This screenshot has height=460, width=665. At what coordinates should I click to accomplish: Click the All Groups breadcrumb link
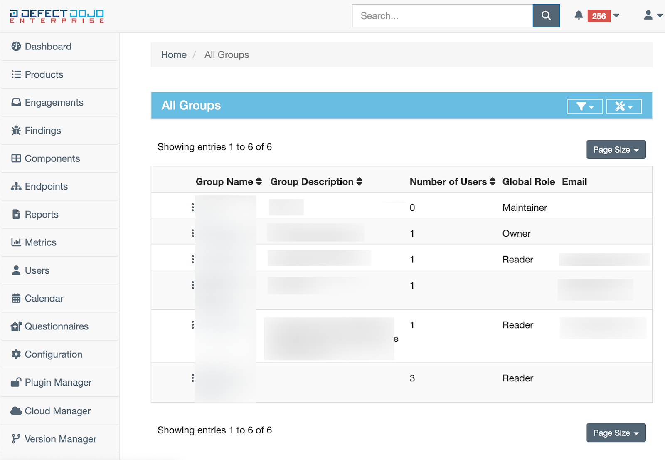(x=227, y=55)
